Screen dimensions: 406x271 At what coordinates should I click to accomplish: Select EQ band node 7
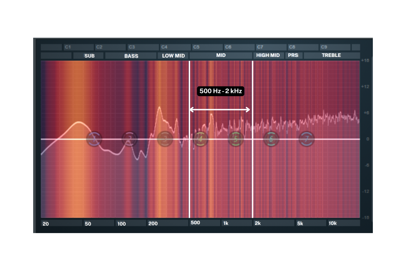tap(307, 139)
